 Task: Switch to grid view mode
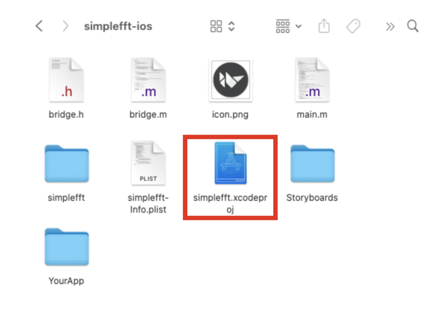pos(215,26)
